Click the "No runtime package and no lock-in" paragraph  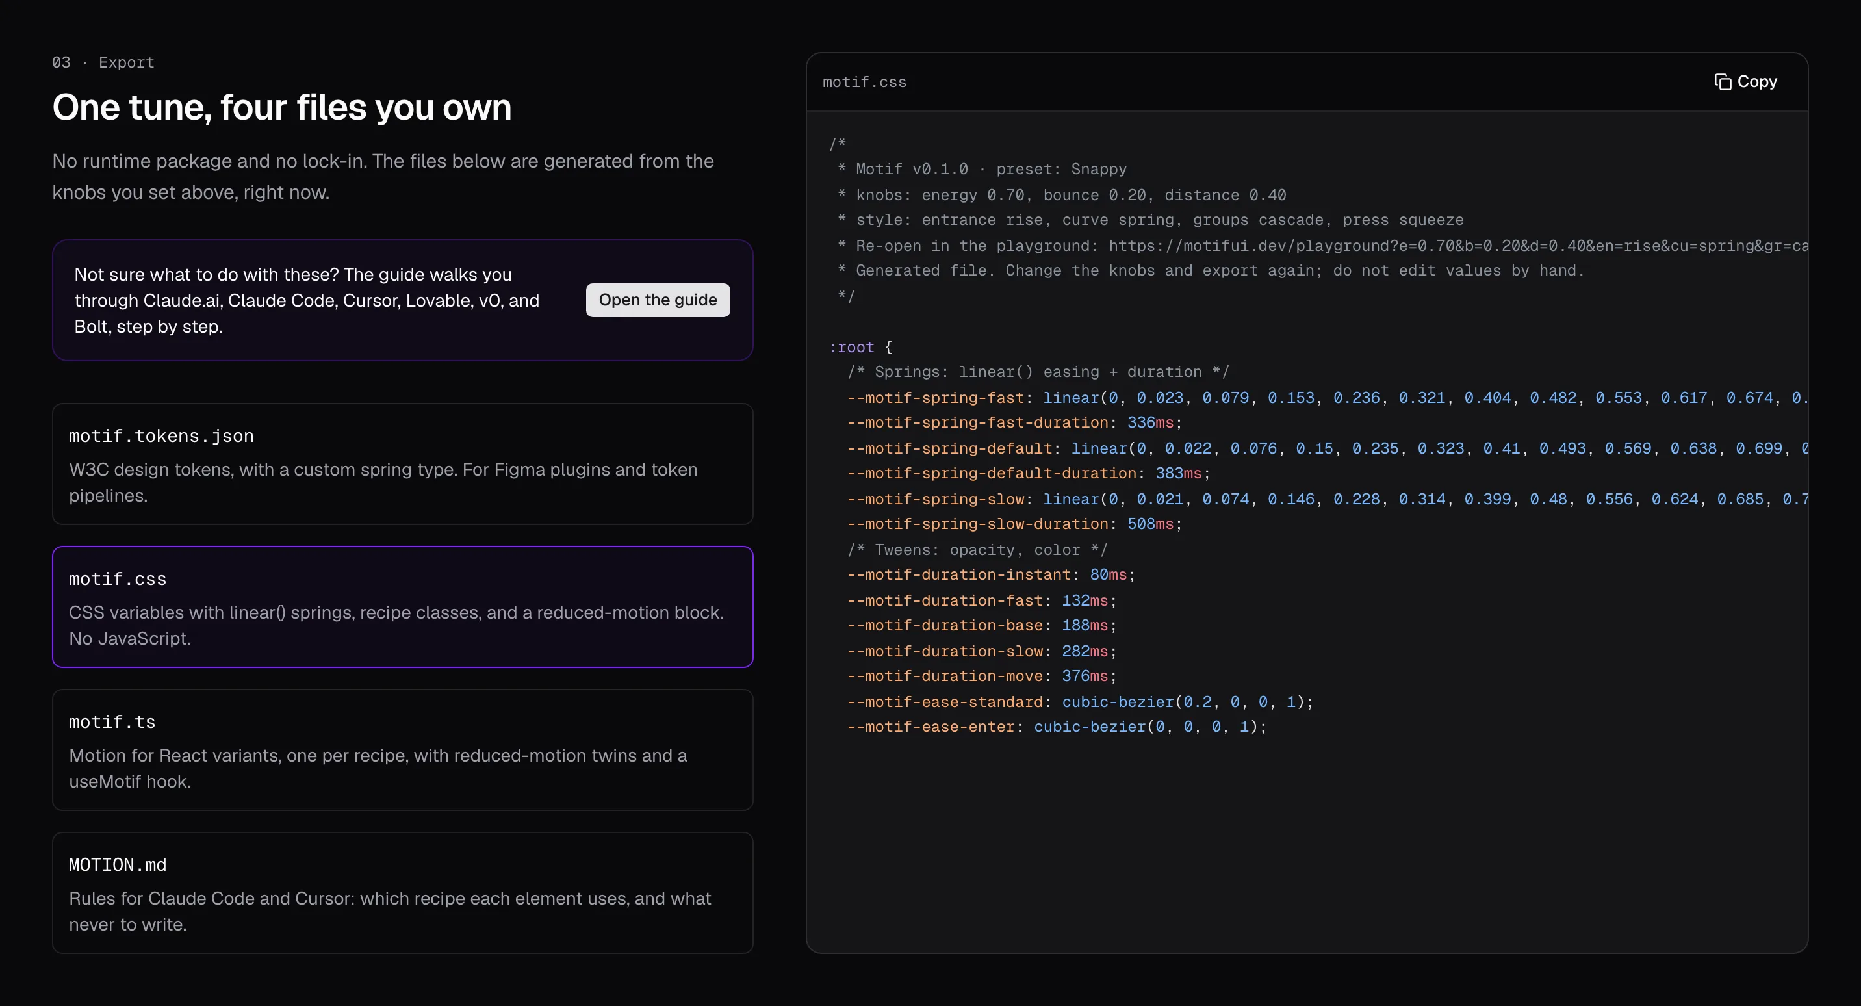click(x=383, y=176)
